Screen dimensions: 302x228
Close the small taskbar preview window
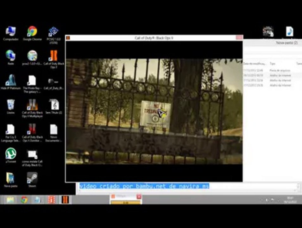coord(139,197)
